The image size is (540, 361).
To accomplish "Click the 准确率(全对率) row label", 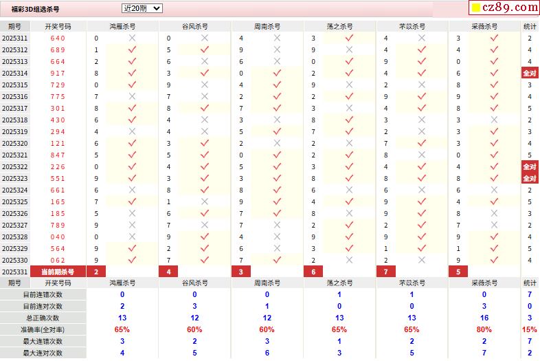I will pos(43,330).
